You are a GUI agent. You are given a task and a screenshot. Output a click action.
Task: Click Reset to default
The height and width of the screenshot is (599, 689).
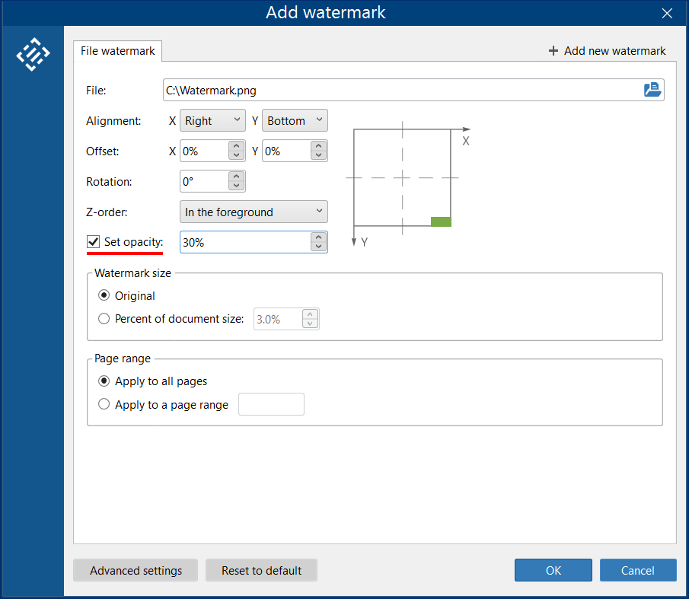[x=261, y=570]
